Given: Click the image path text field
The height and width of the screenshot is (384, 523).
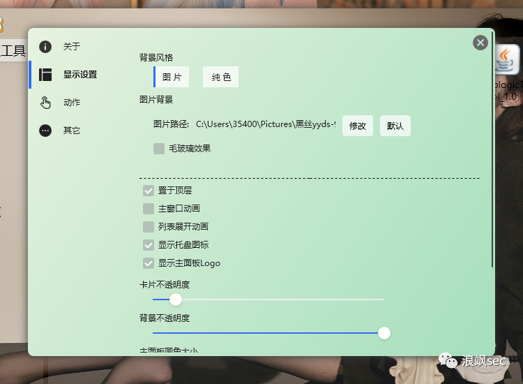Looking at the screenshot, I should [266, 124].
